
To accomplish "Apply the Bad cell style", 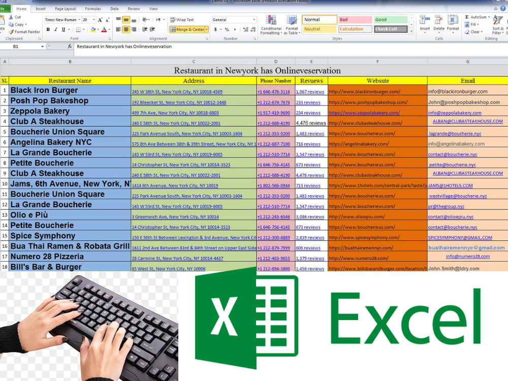I will click(x=355, y=20).
